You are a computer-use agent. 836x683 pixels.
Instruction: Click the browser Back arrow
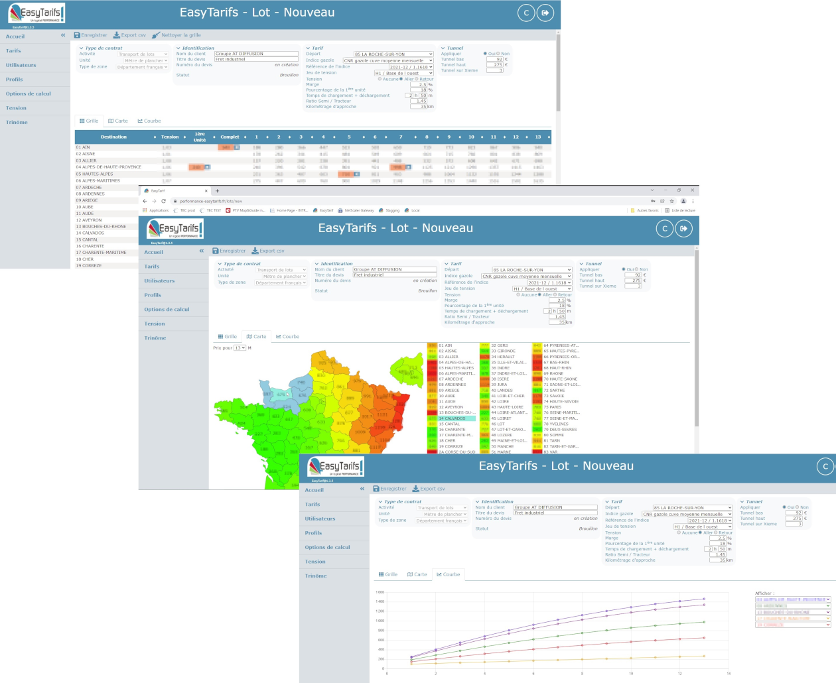click(145, 201)
